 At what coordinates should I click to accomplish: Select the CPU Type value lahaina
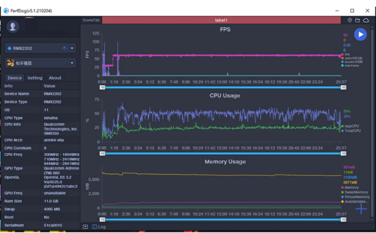[51, 118]
